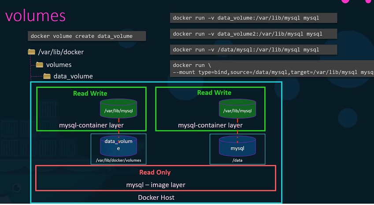The height and width of the screenshot is (205, 374).
Task: Select the volumes folder label in the tree
Action: tap(59, 65)
